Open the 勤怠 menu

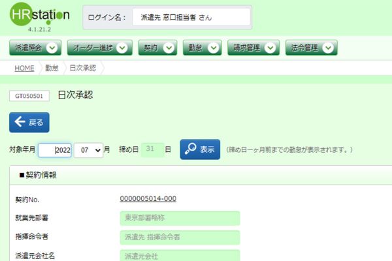click(198, 48)
